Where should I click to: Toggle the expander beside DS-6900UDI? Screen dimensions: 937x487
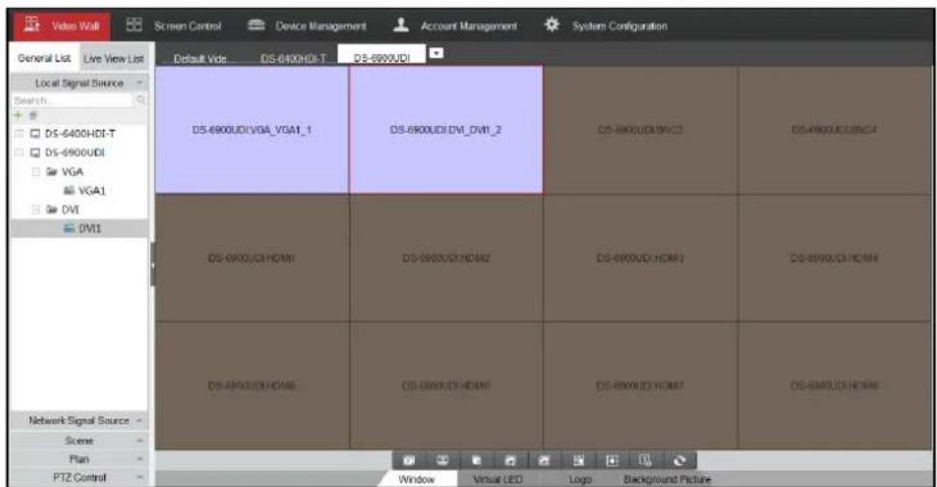point(19,152)
